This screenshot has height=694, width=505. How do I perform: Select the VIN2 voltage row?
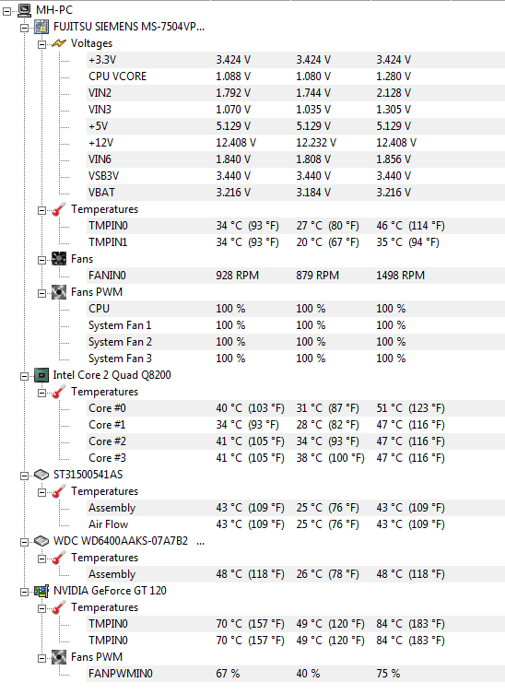(x=296, y=93)
